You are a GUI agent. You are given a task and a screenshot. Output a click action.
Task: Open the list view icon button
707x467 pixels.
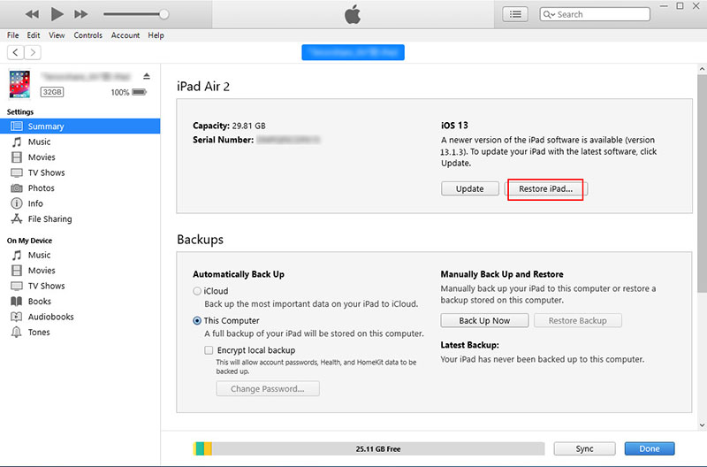515,14
